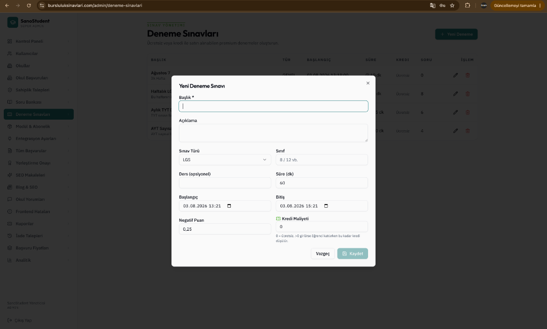This screenshot has height=329, width=547.
Task: Open Kullanıcılar in the sidebar
Action: pos(38,53)
